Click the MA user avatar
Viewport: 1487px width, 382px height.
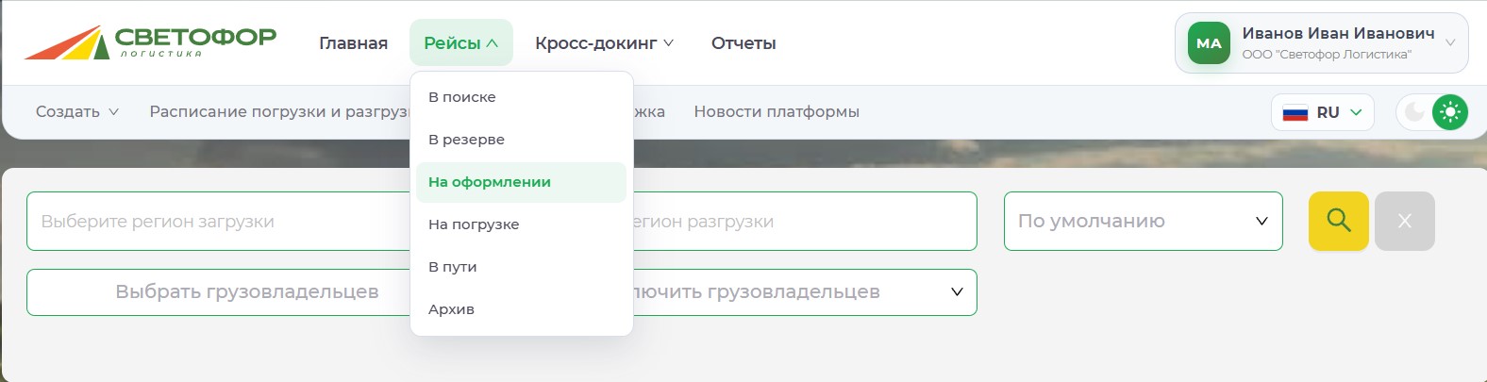(1209, 42)
